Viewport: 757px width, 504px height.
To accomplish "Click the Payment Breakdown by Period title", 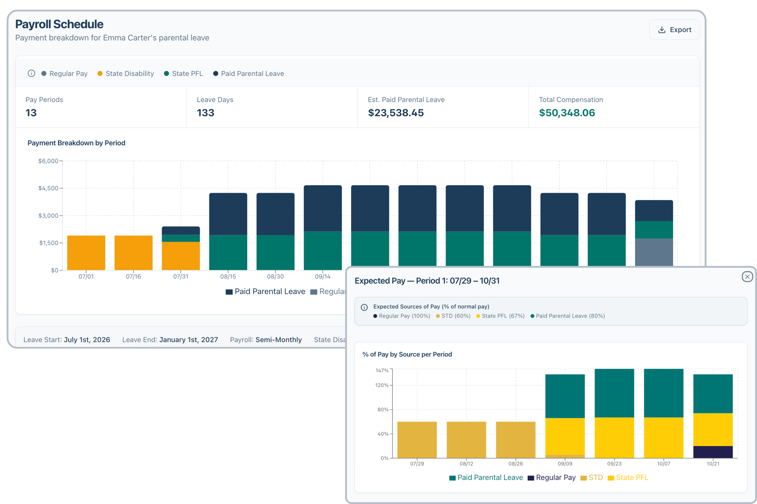I will (x=76, y=143).
